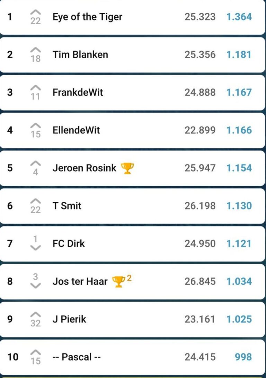Click the up arrow next to Tim Blanken
Image resolution: width=266 pixels, height=378 pixels.
click(36, 50)
